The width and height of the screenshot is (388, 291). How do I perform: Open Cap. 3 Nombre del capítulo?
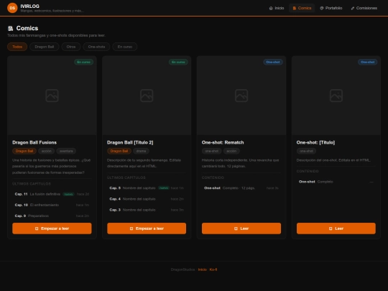[147, 210]
